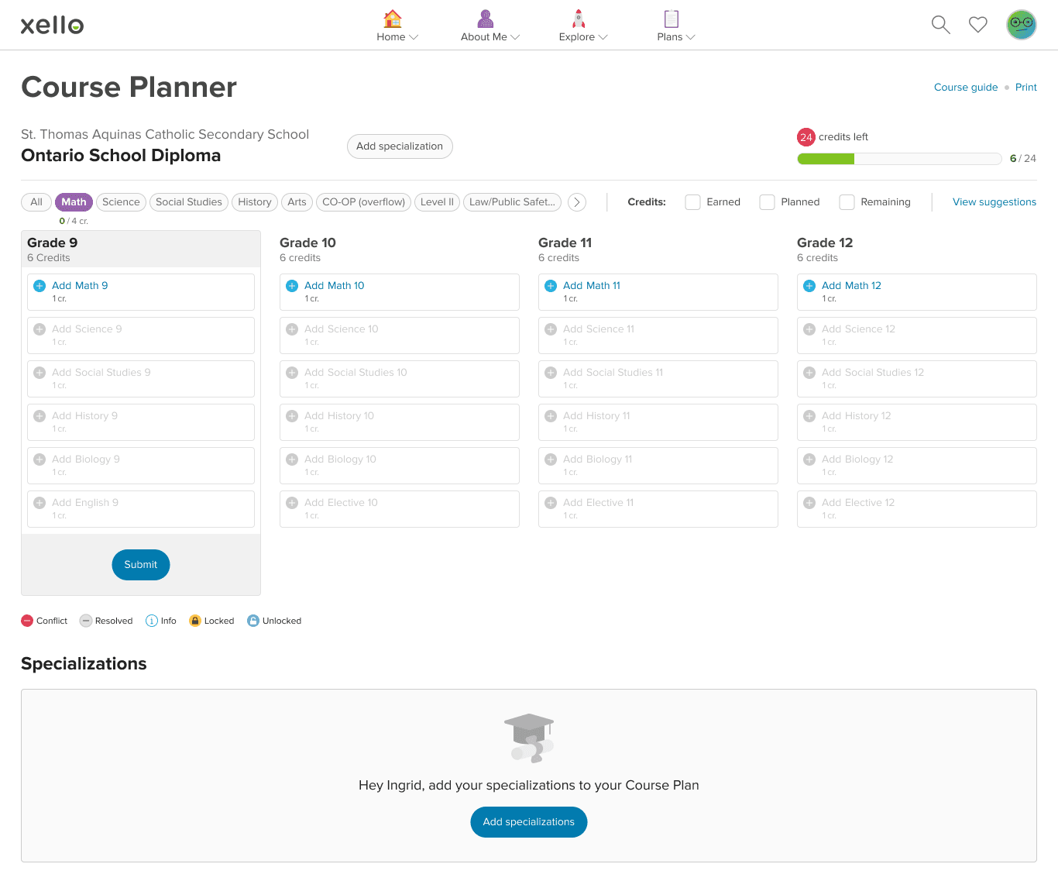Click the credits progress bar

point(899,159)
